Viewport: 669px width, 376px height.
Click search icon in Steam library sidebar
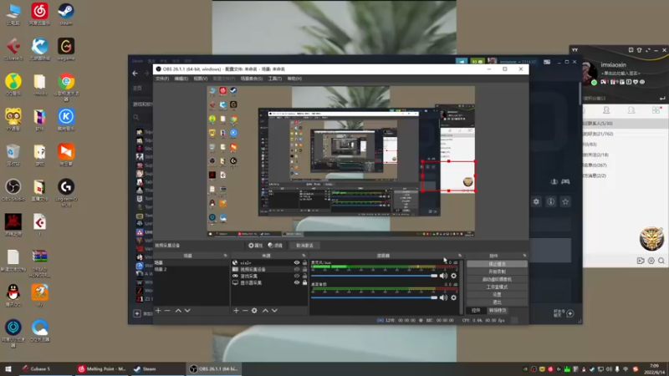(136, 117)
